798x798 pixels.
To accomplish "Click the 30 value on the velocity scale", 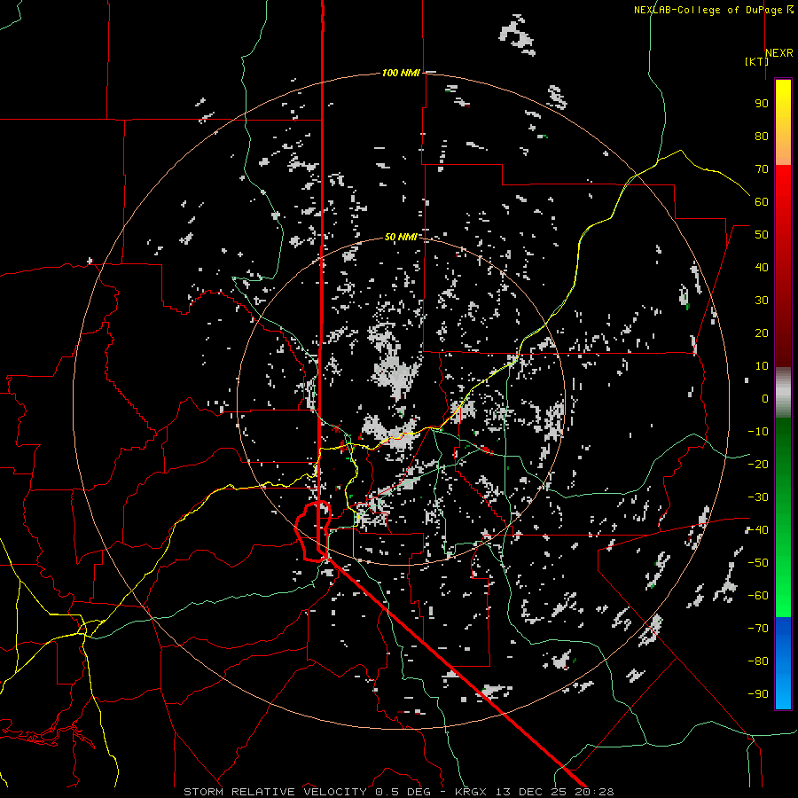I will (x=762, y=301).
